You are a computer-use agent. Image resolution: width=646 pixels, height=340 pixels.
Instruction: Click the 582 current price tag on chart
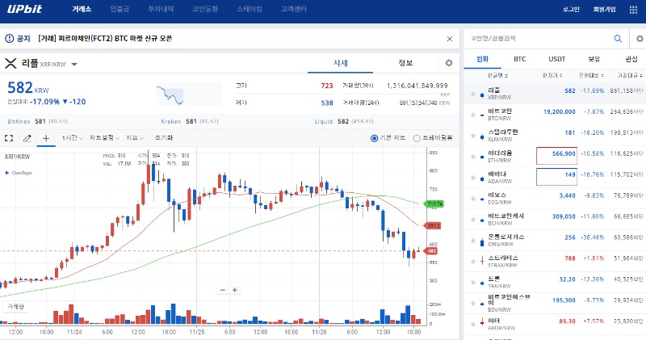(431, 250)
